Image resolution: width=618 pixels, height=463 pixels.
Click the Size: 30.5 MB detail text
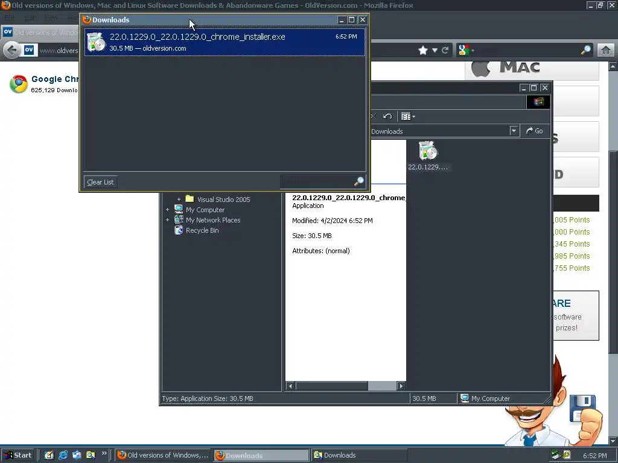(x=312, y=236)
